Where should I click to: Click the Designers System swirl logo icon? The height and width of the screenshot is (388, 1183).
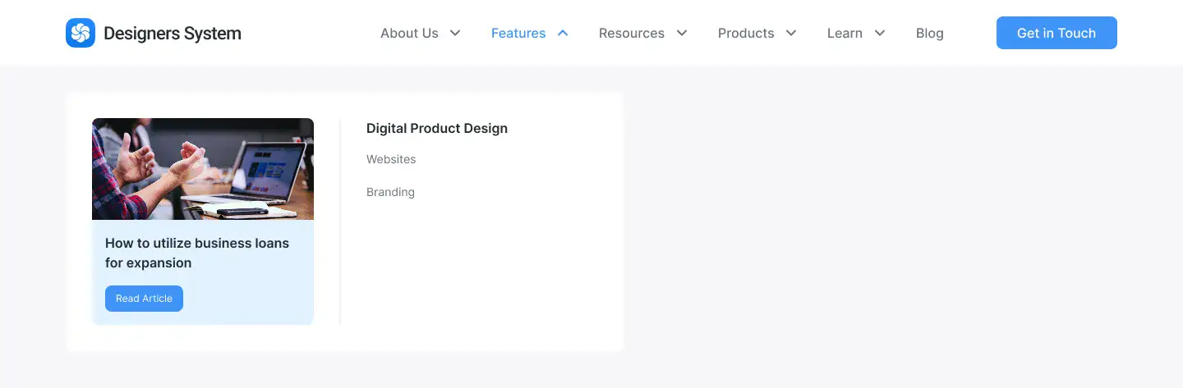tap(81, 33)
